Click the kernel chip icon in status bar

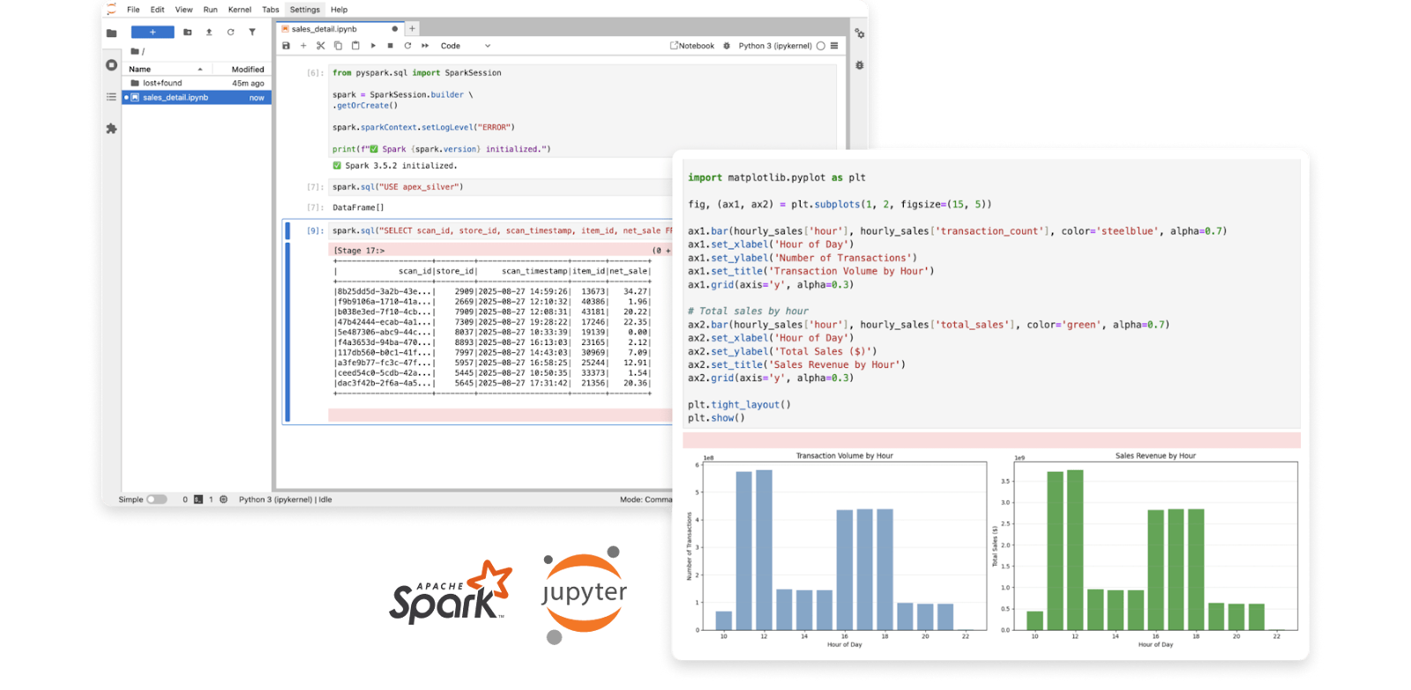[223, 499]
